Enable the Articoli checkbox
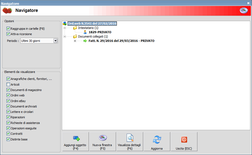 point(8,84)
